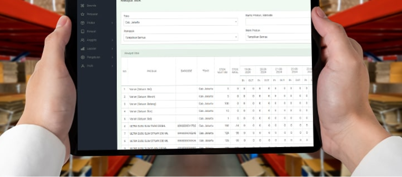The width and height of the screenshot is (402, 177).
Task: Click the Penjualan star icon
Action: [82, 14]
